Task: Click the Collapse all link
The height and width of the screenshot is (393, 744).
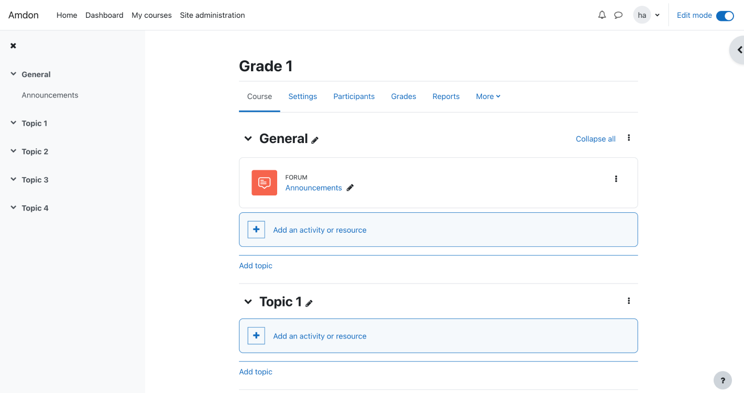Action: (595, 139)
